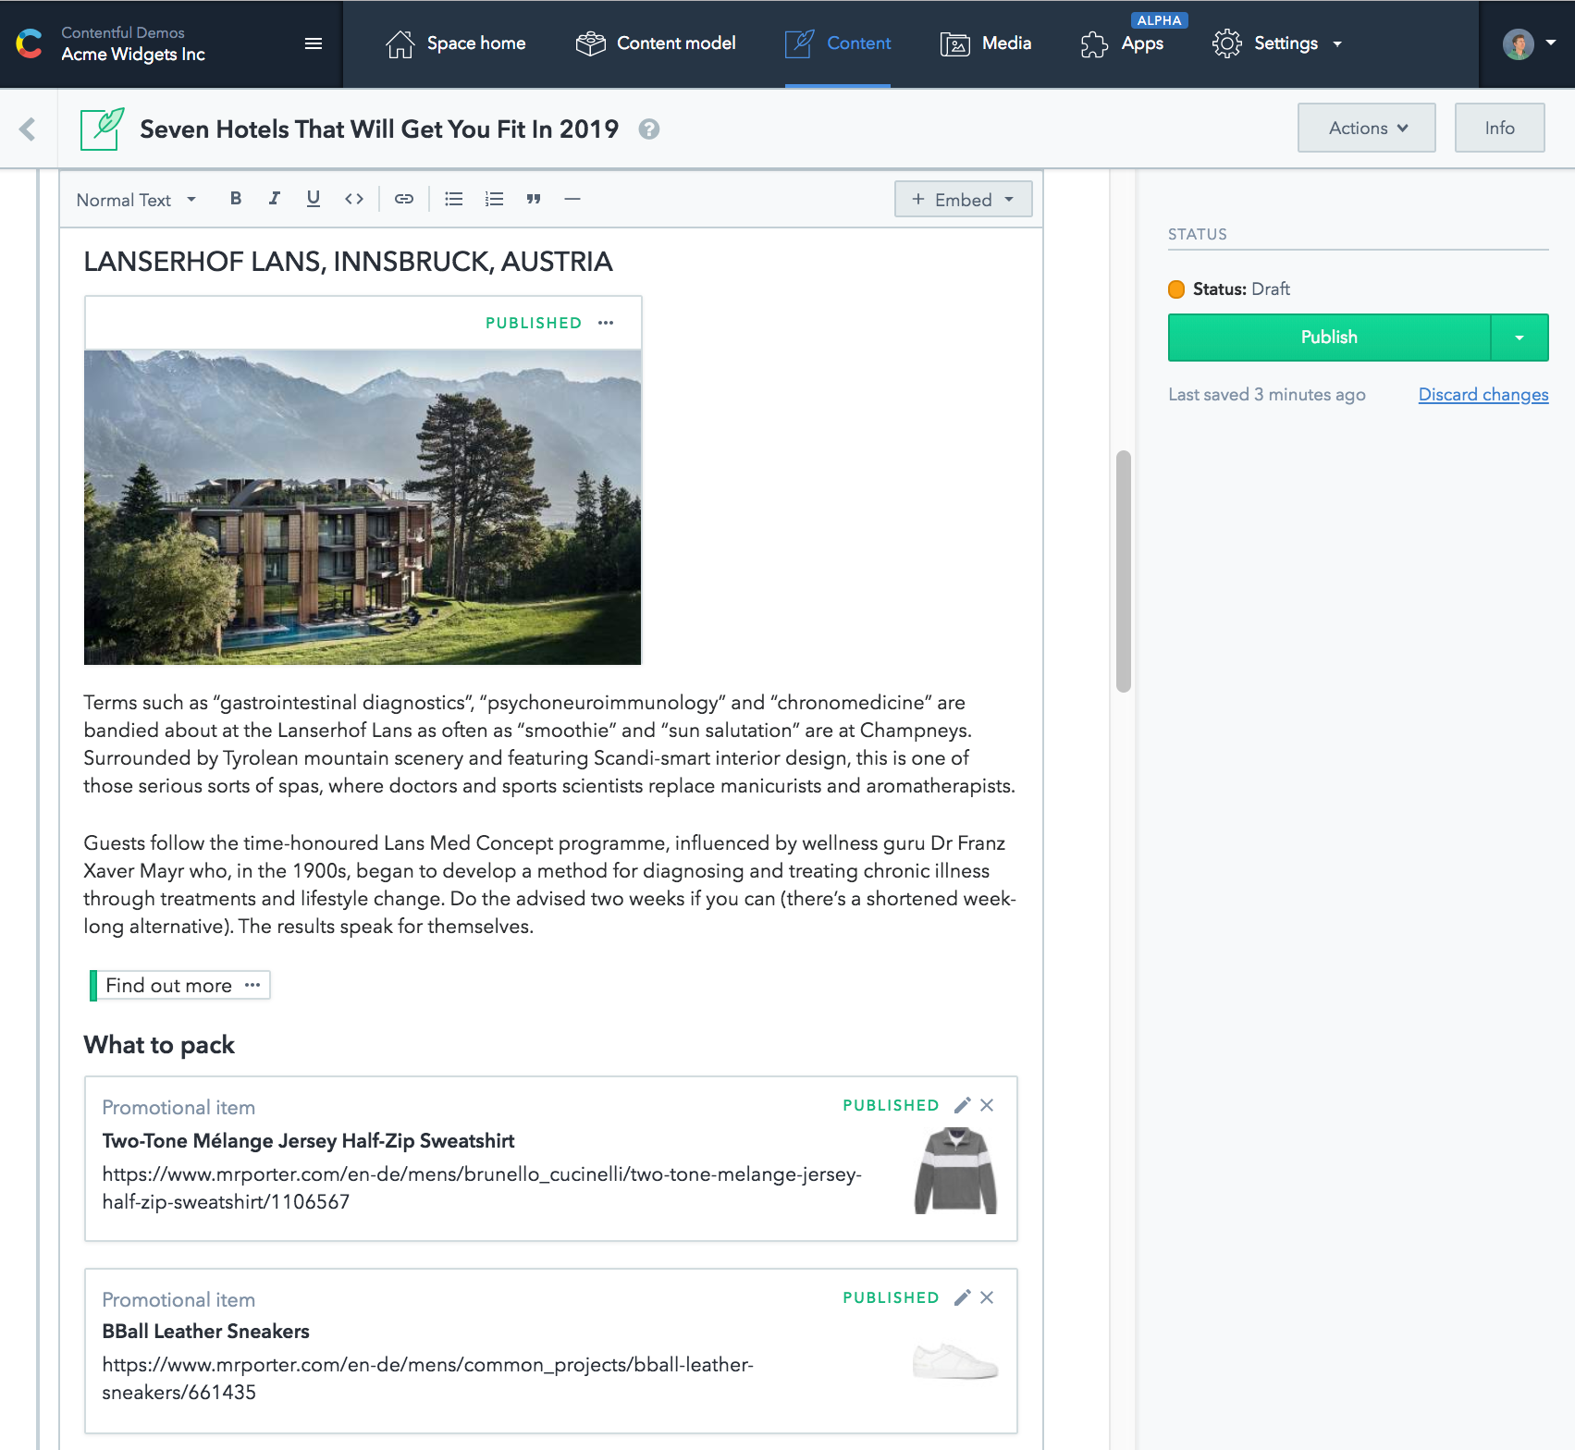Edit the BBall Leather Sneakers promotional item

[963, 1297]
